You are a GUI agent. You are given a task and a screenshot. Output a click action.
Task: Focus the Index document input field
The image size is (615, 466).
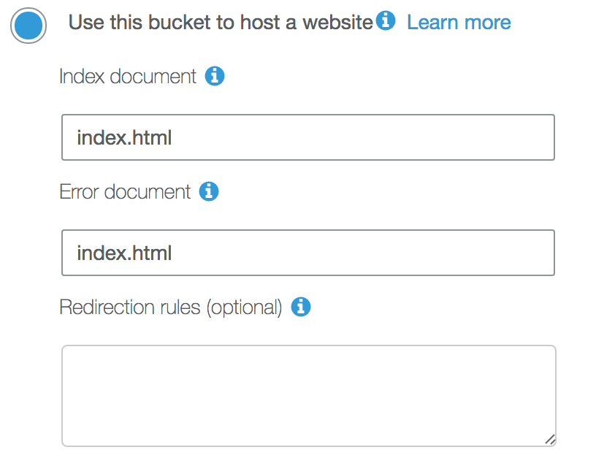pyautogui.click(x=307, y=137)
